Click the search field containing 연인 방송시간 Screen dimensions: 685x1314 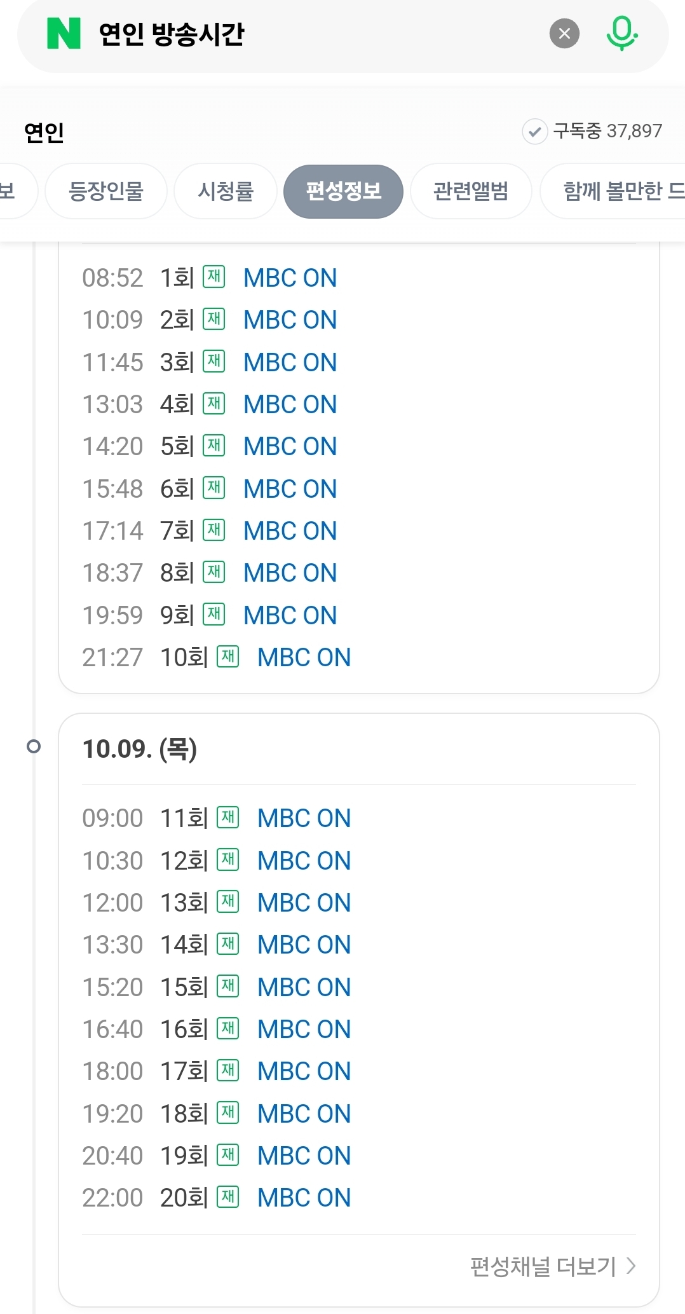click(x=318, y=34)
